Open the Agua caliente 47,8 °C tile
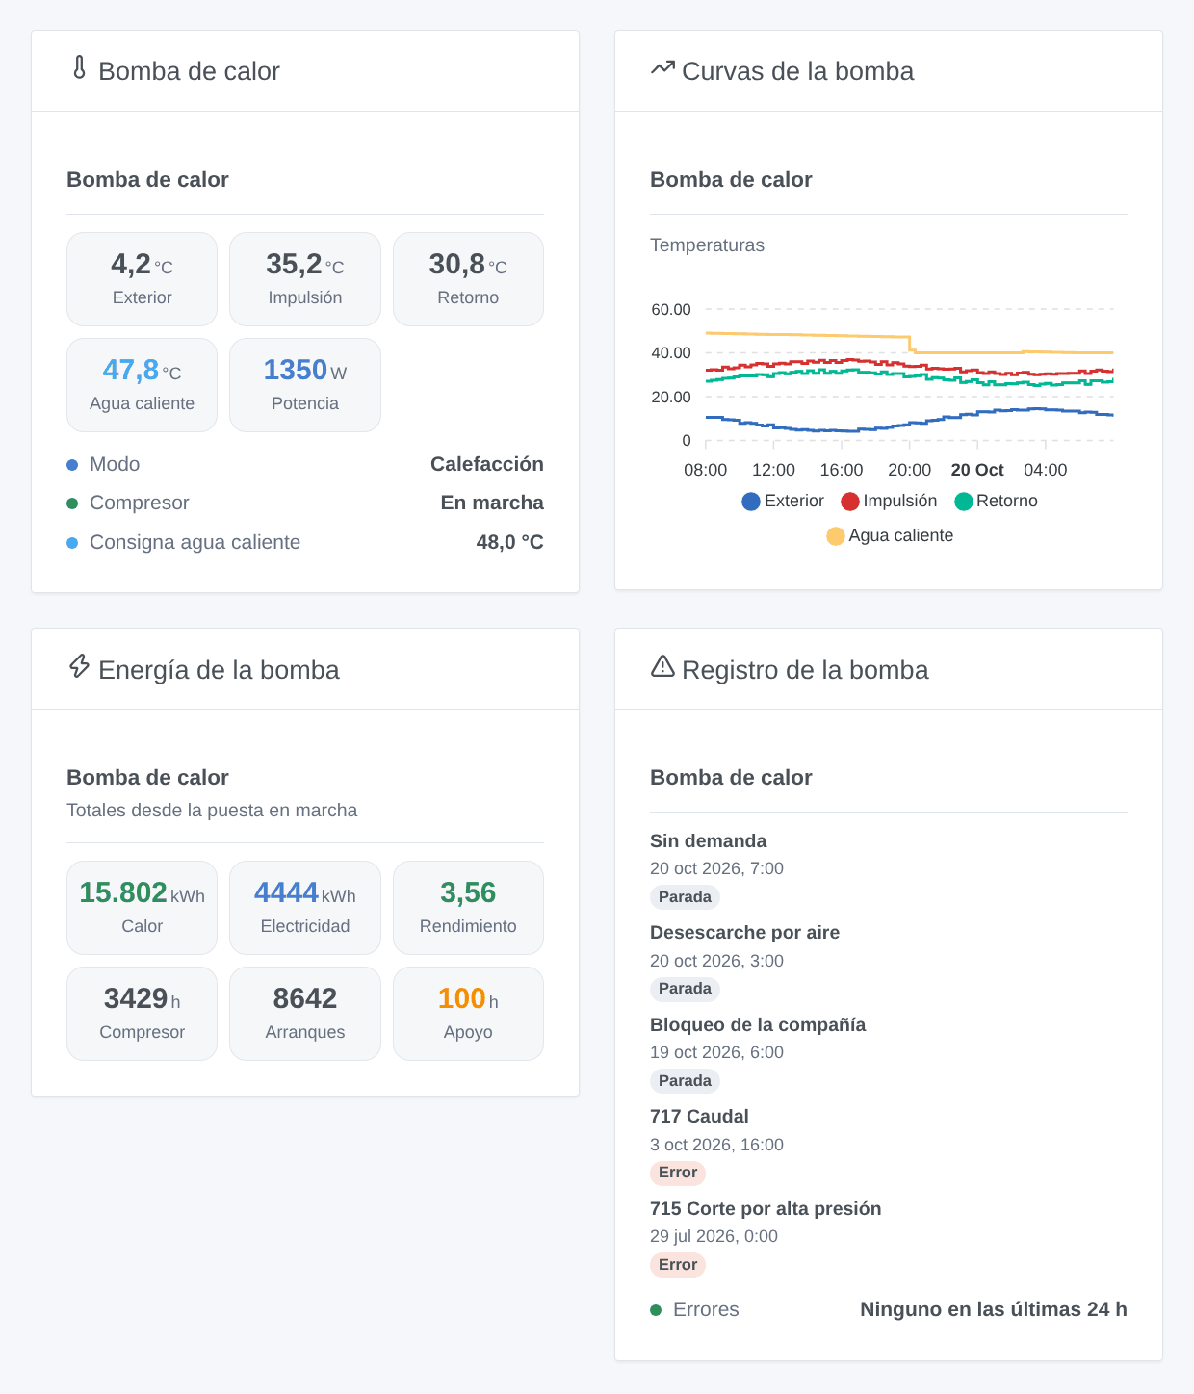This screenshot has height=1394, width=1194. coord(142,385)
